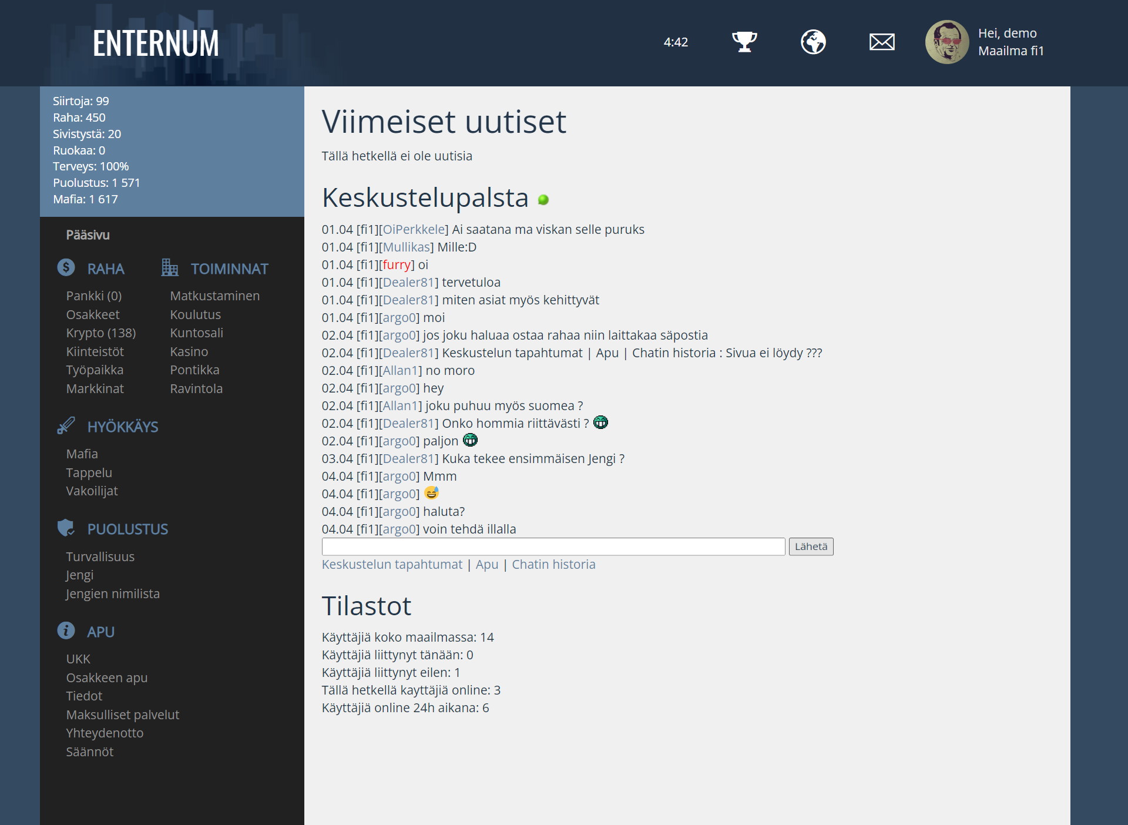
Task: Click the demo user avatar
Action: 946,42
